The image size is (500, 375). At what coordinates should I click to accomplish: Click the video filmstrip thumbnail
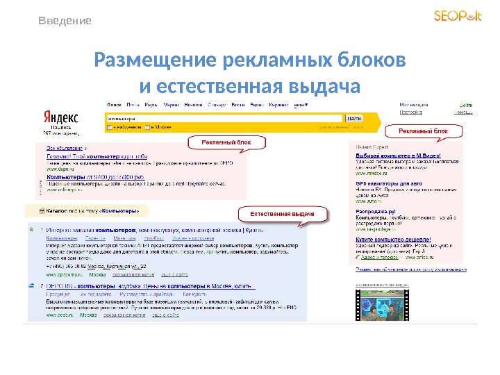tap(382, 305)
